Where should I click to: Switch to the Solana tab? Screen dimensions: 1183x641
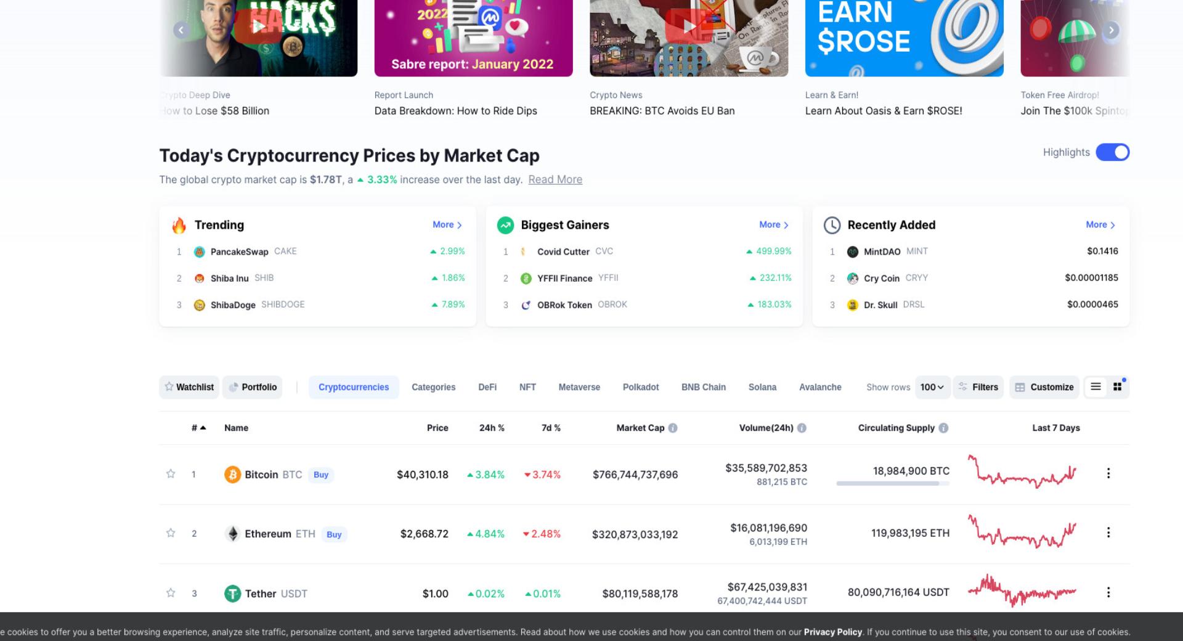[x=762, y=387]
